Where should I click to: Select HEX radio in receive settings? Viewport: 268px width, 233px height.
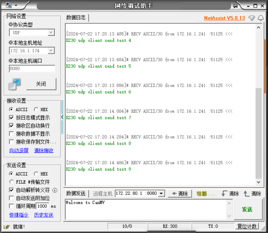coord(36,109)
